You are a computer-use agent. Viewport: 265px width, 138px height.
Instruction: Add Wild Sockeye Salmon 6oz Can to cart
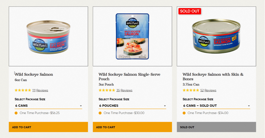tap(48, 127)
